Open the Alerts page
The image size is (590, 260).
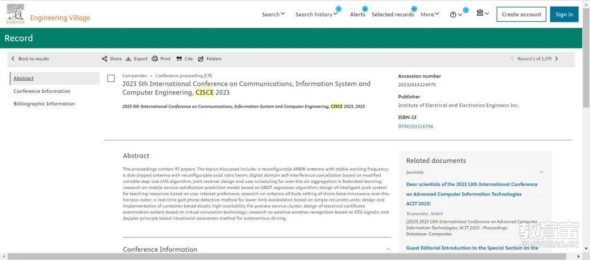click(357, 14)
